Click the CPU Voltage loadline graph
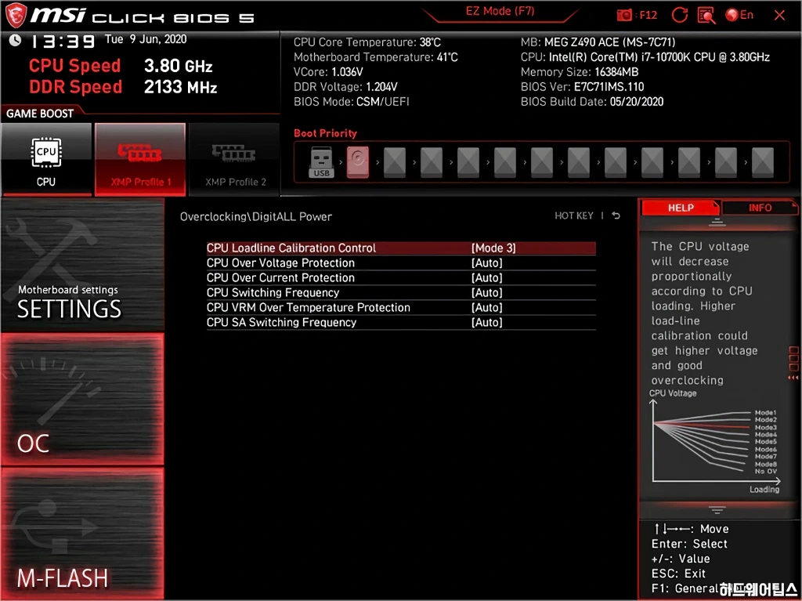 coord(716,442)
